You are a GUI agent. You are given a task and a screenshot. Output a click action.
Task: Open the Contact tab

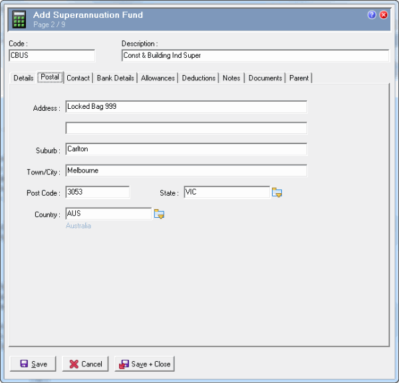point(78,78)
